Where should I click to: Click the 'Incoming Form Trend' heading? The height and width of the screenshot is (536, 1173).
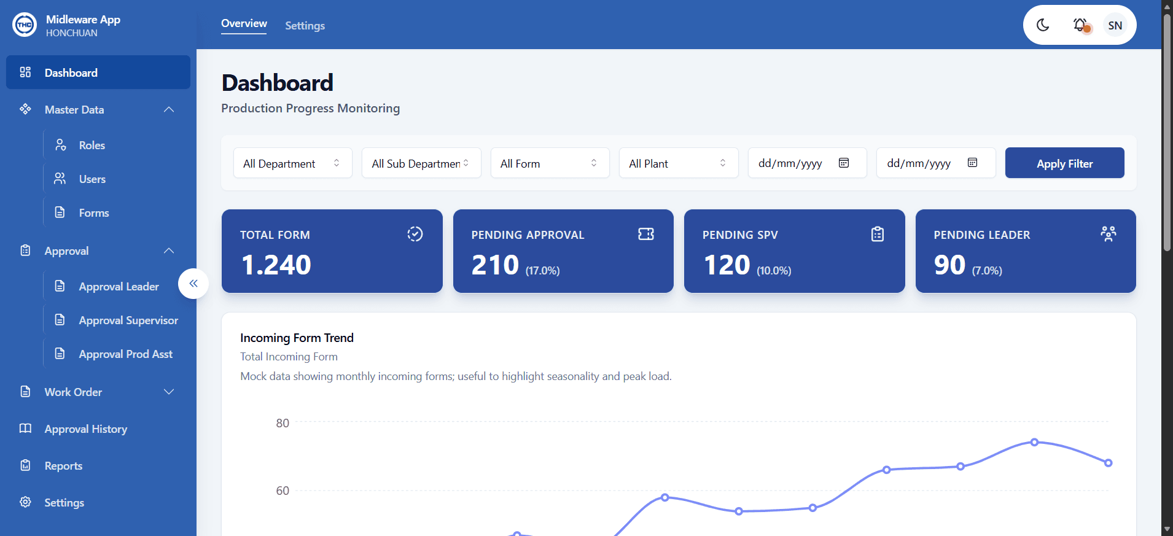tap(297, 338)
